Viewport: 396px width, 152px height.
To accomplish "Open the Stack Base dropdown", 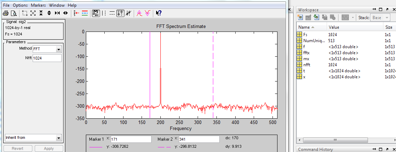I will pos(380,18).
